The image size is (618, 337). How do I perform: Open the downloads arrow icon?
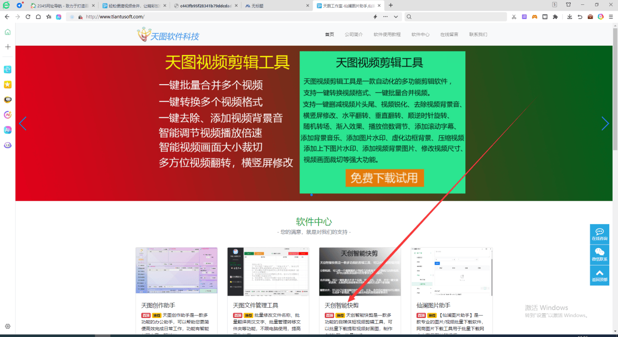pos(570,17)
